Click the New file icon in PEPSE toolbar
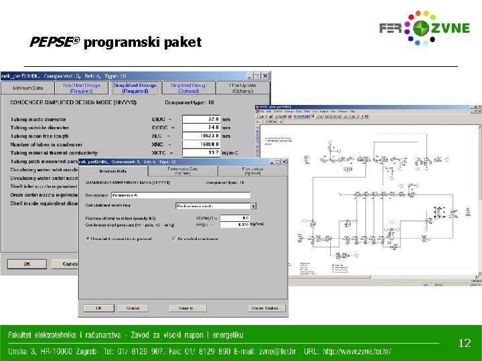Screen dimensions: 482x361 coord(258,116)
